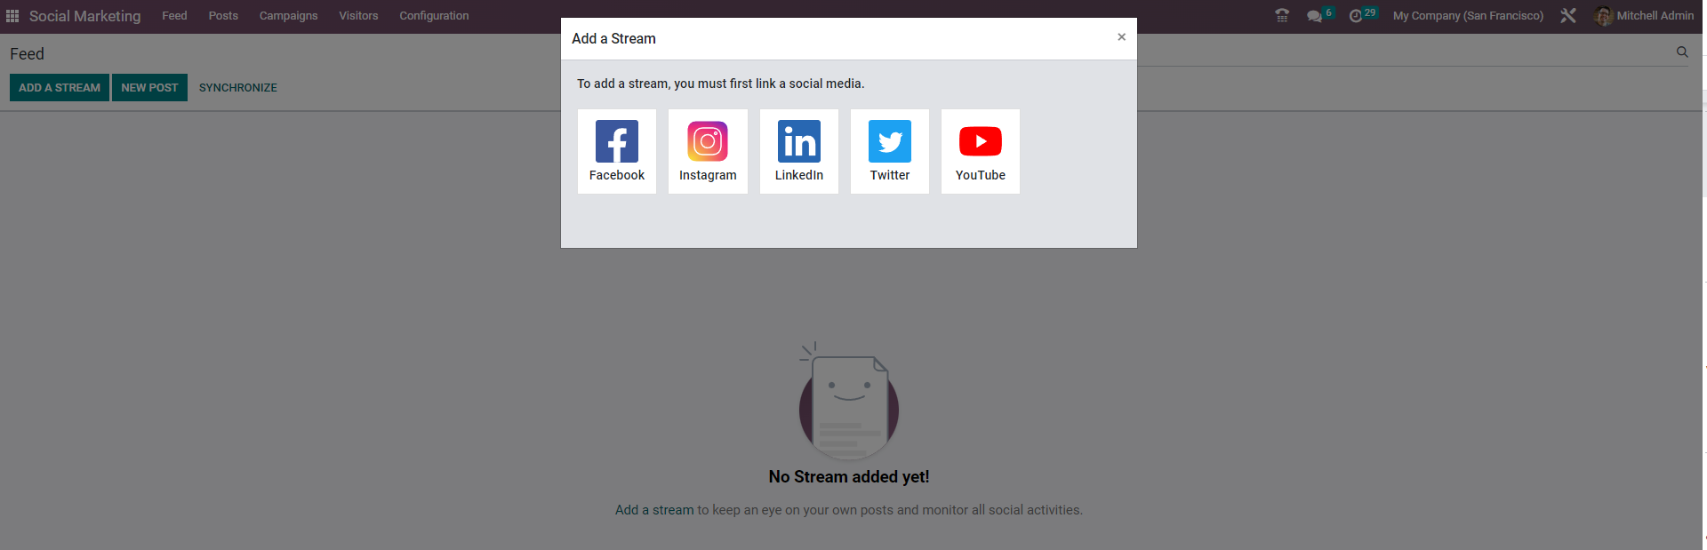Screen dimensions: 1707x550
Task: Open the debug tools icon
Action: [x=1568, y=16]
